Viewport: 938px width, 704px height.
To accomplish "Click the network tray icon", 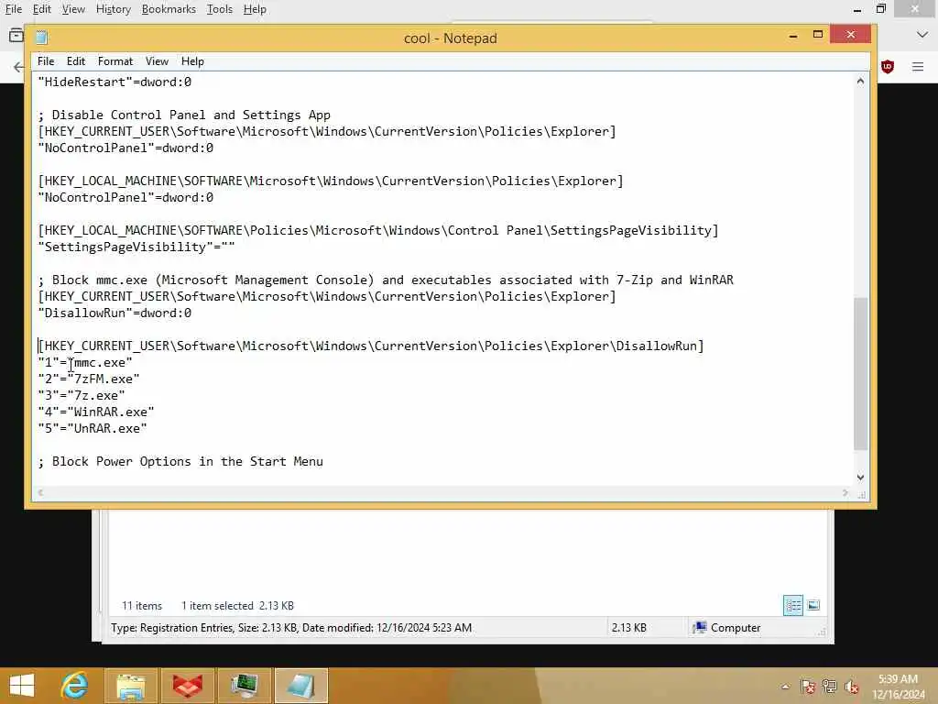I will tap(830, 687).
